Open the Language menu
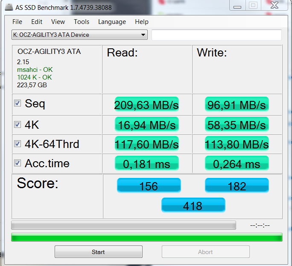This screenshot has height=266, width=292. click(x=112, y=22)
